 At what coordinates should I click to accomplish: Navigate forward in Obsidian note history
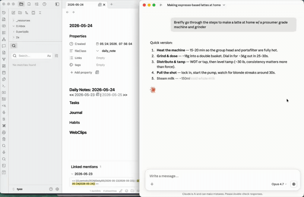point(73,12)
